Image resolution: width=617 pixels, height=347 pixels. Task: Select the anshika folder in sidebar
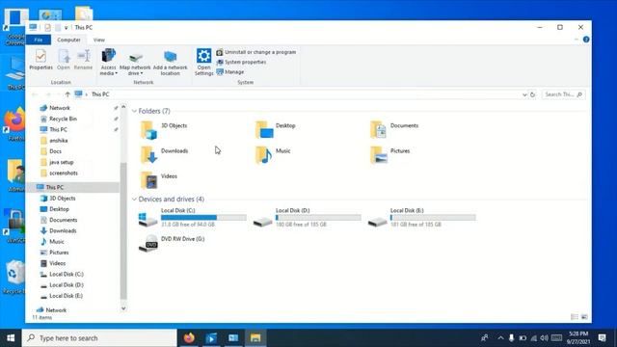tap(58, 141)
